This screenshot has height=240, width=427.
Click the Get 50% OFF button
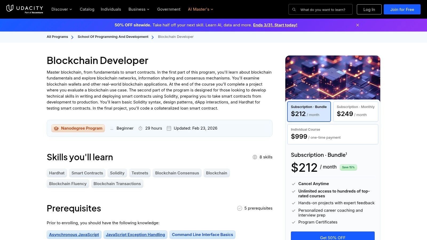point(333,236)
